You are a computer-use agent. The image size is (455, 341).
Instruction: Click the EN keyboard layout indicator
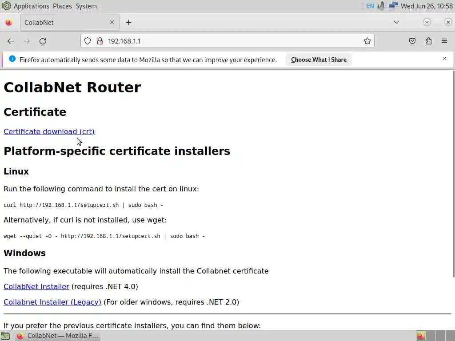coord(370,6)
